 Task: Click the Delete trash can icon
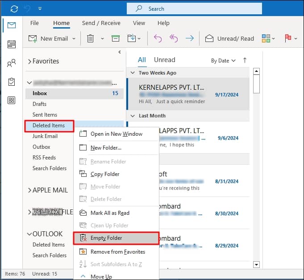tap(90, 38)
